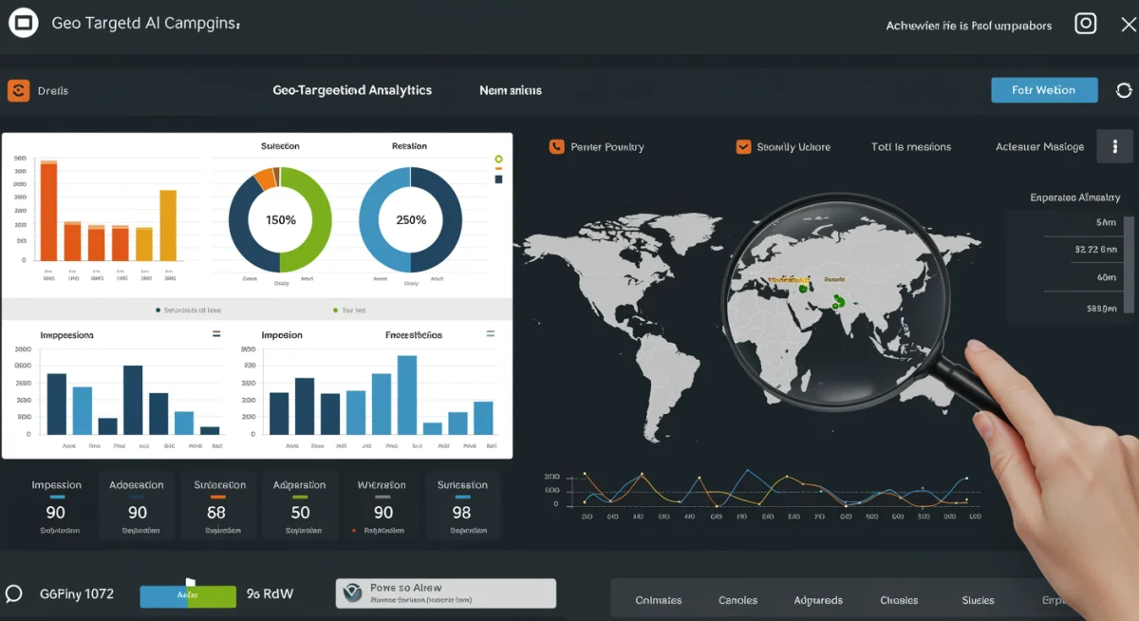Viewport: 1139px width, 621px height.
Task: Click the shield icon on Powe so Alrew
Action: tap(352, 593)
